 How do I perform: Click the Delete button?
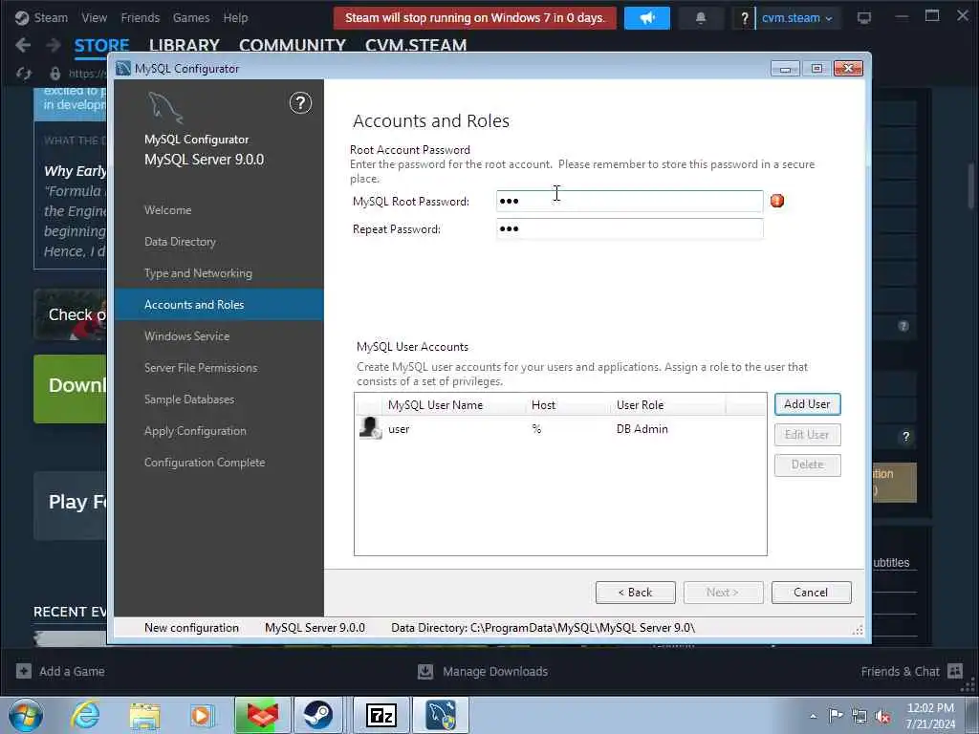coord(807,464)
